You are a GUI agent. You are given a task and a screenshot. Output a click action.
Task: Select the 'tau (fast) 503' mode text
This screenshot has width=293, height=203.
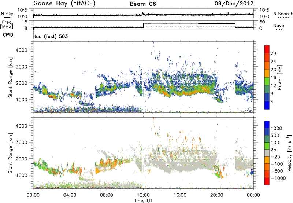pos(51,36)
